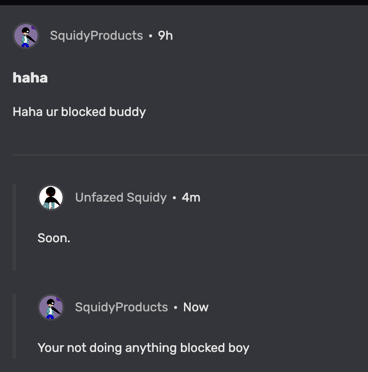
Task: Click the white circular avatar beside Unfazed Squidy
Action: click(x=50, y=197)
